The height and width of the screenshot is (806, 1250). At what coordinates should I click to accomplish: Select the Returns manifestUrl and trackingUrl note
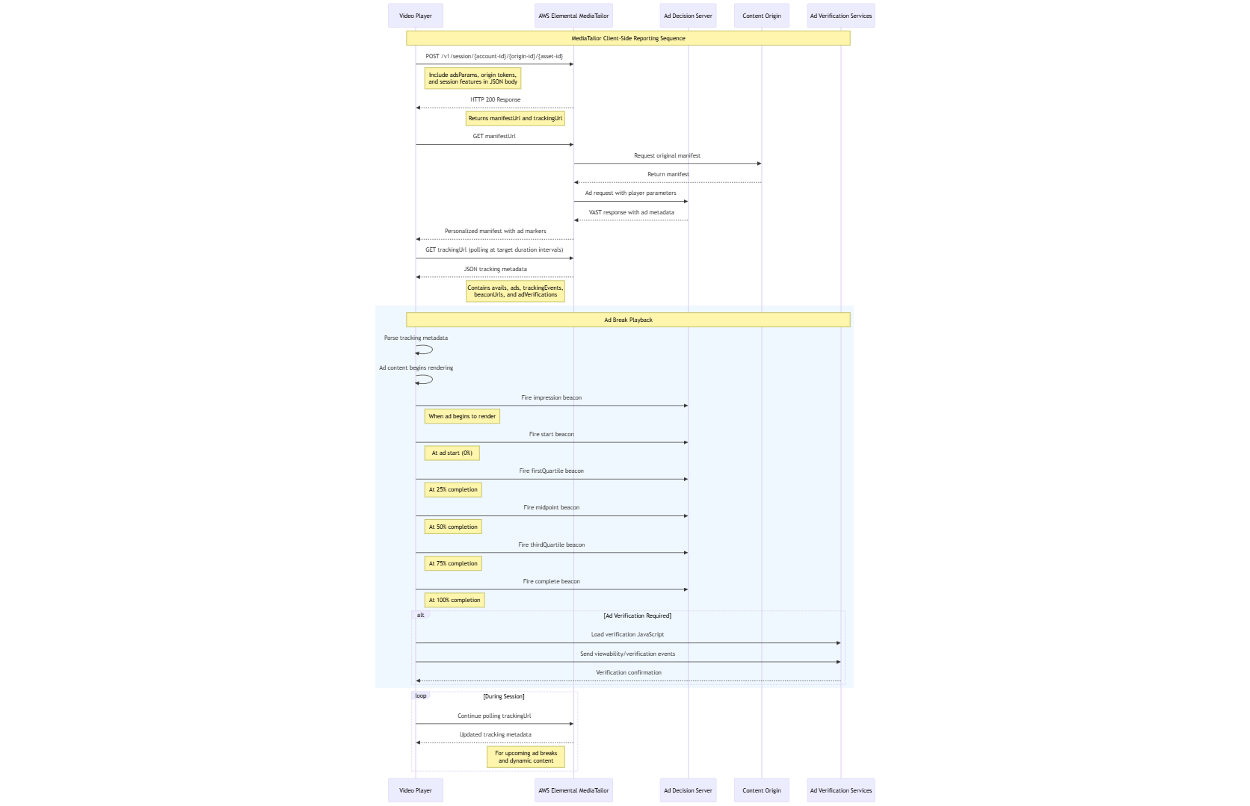(515, 118)
